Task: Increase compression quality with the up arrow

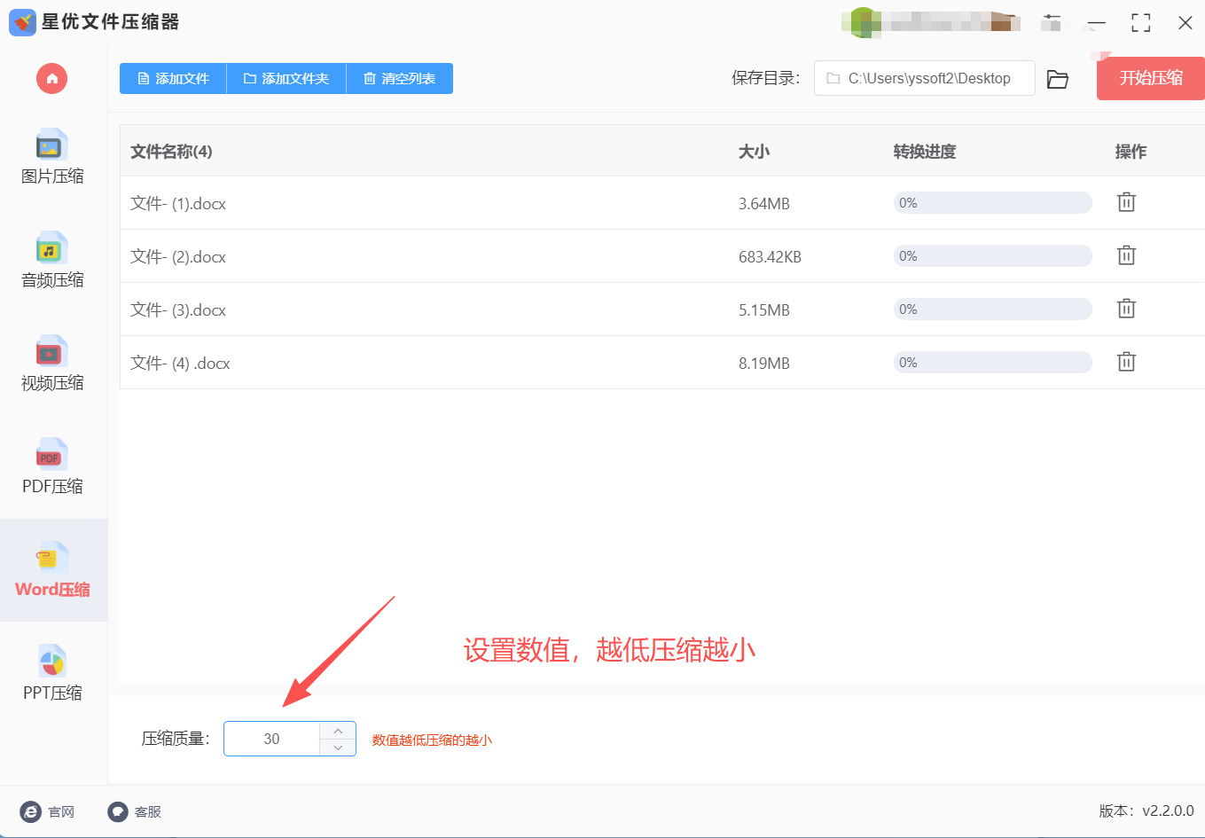Action: [x=338, y=731]
